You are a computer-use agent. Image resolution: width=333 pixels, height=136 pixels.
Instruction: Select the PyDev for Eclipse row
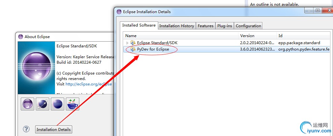click(x=227, y=49)
